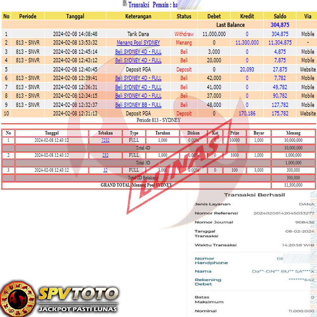Open the Menang Pool SYDNEY link
This screenshot has width=317, height=317.
click(138, 42)
